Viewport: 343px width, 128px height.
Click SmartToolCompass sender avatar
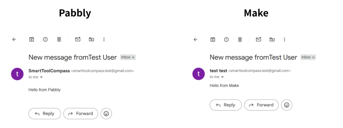17,74
